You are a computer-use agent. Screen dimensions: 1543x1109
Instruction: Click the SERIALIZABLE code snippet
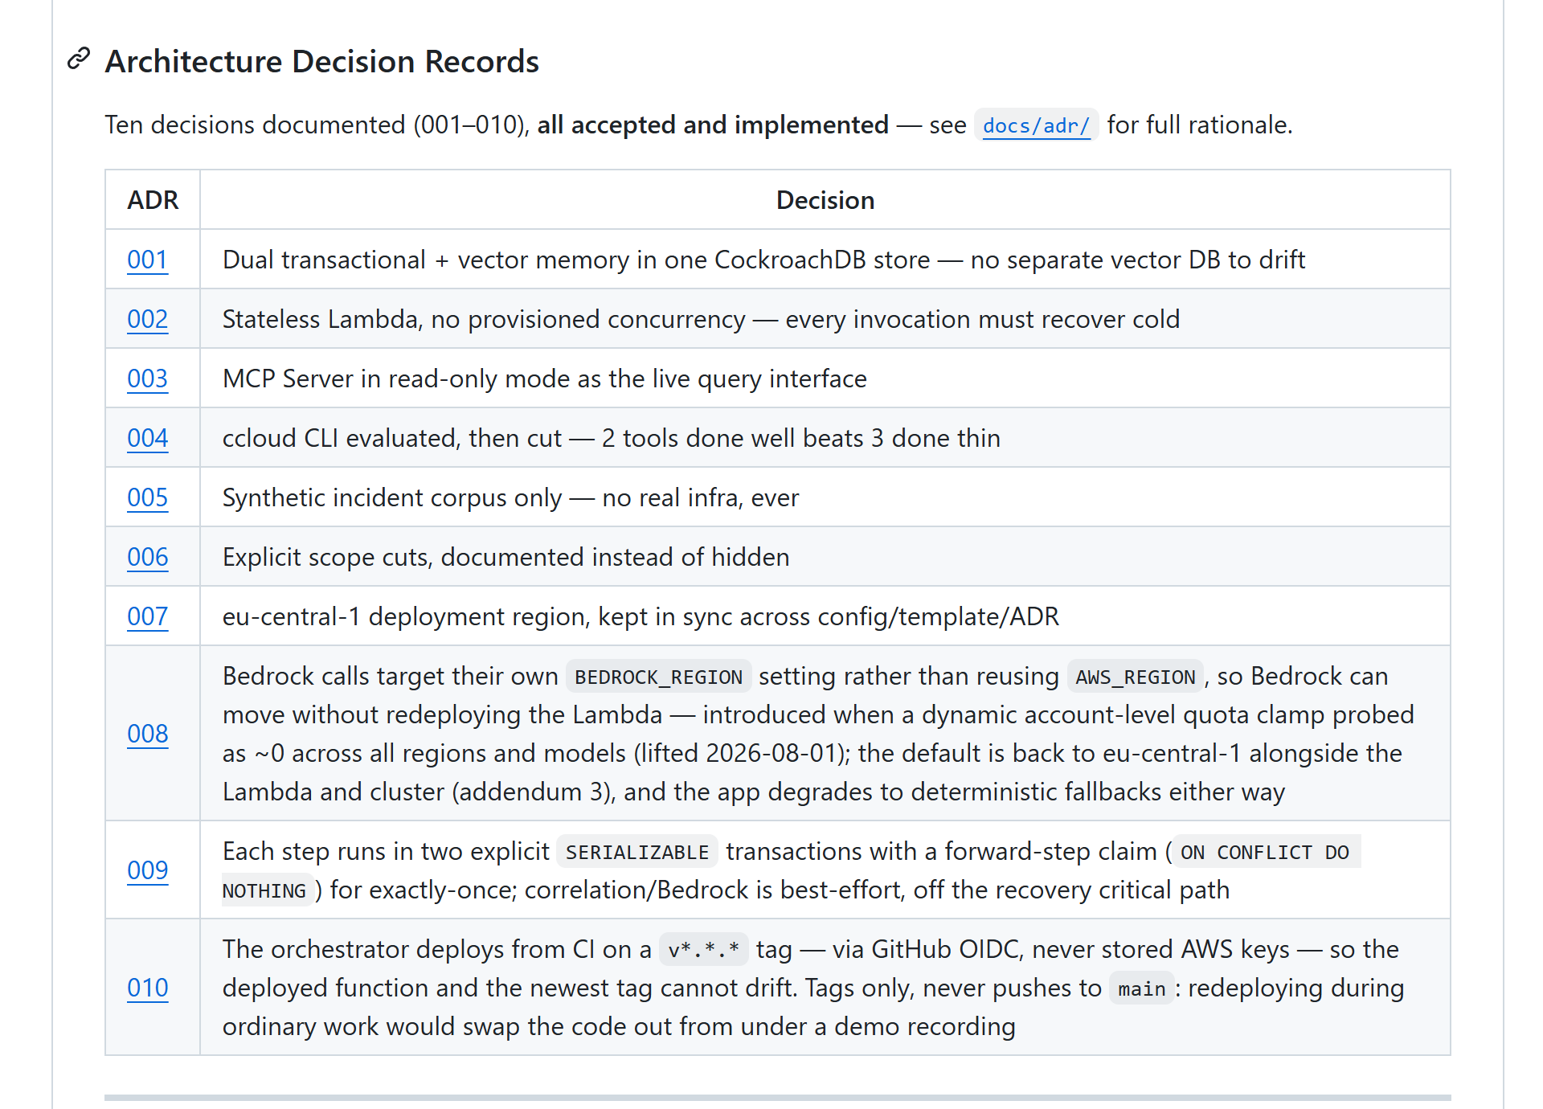tap(637, 852)
